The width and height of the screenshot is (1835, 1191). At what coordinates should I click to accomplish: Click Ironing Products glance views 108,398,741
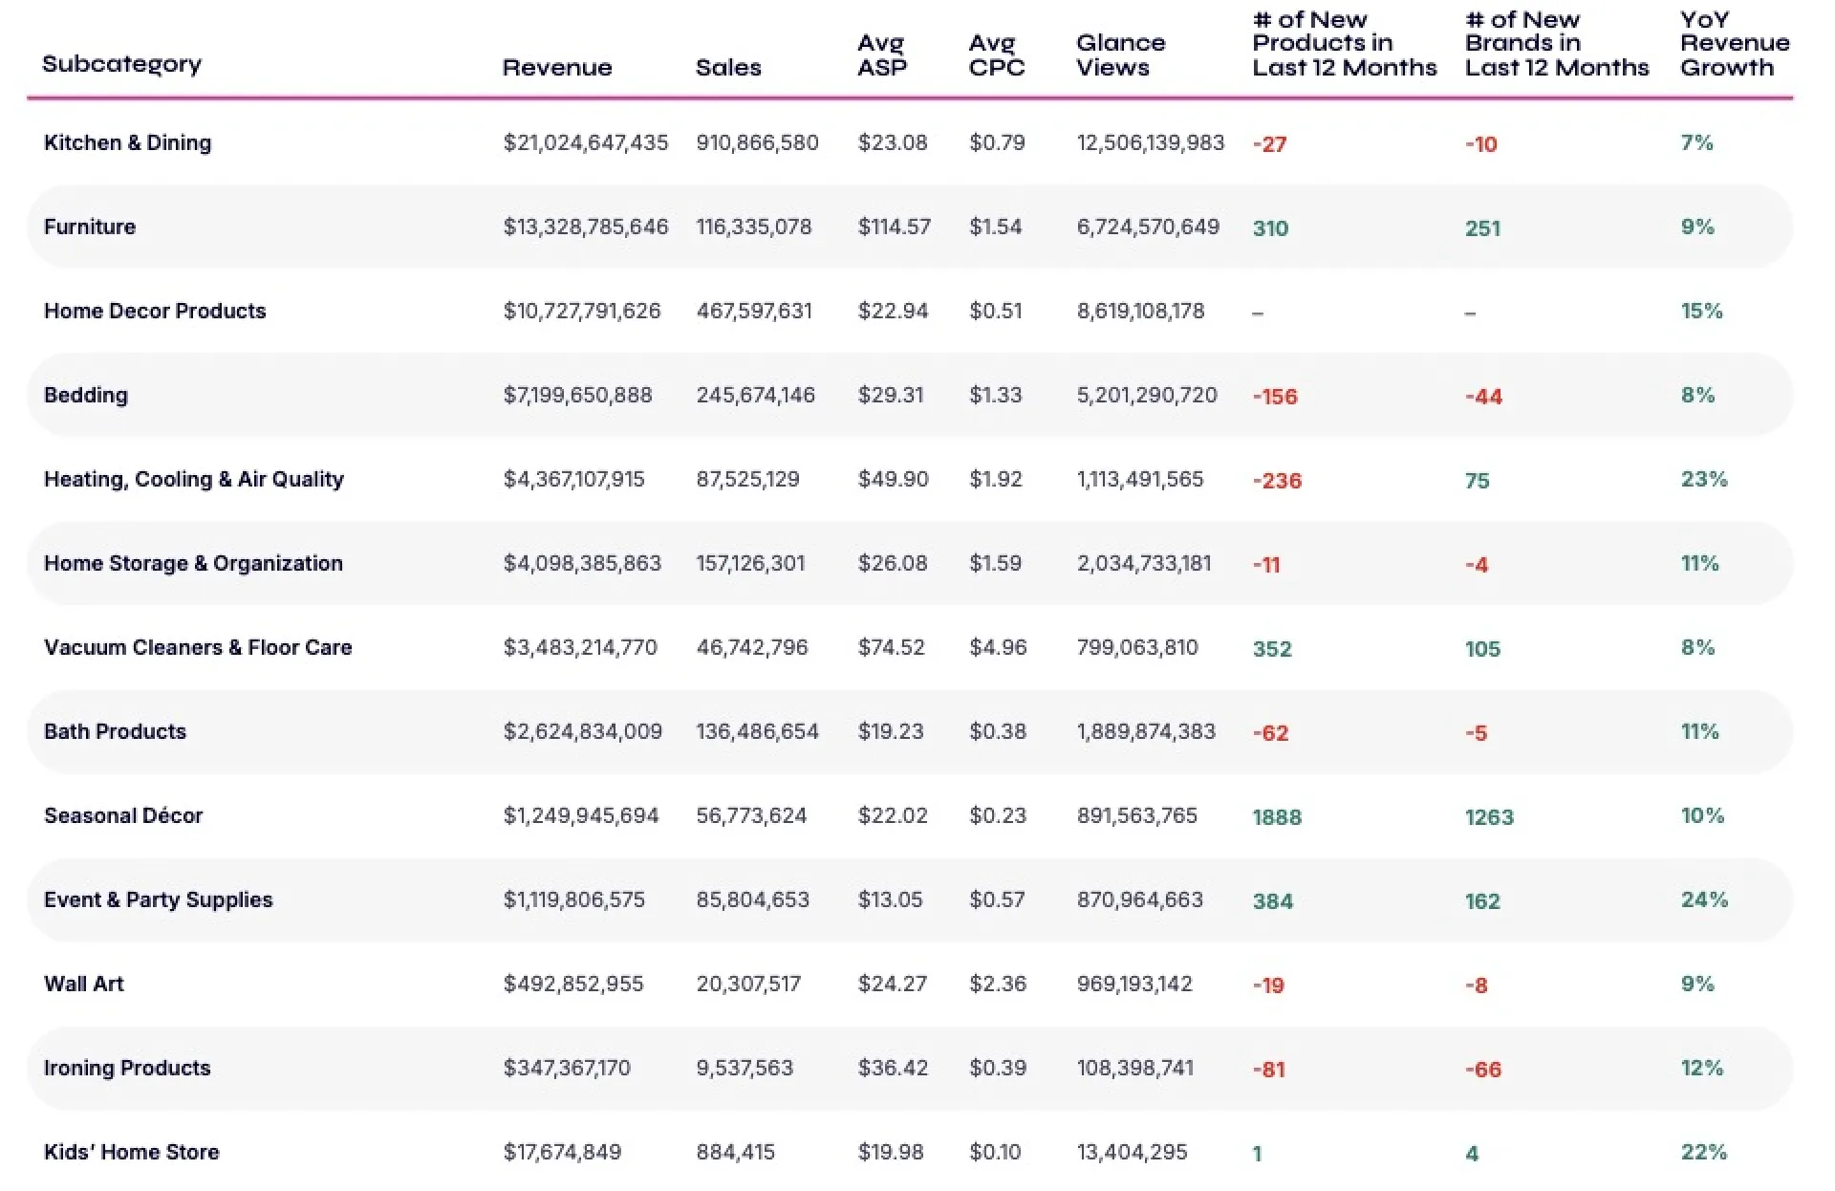coord(1135,1068)
